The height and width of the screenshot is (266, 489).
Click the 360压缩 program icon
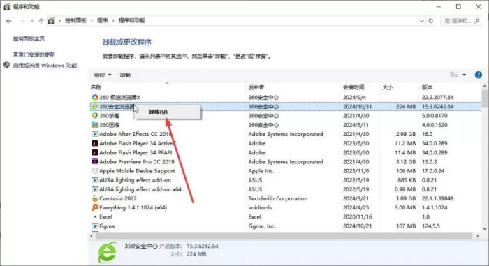click(95, 125)
